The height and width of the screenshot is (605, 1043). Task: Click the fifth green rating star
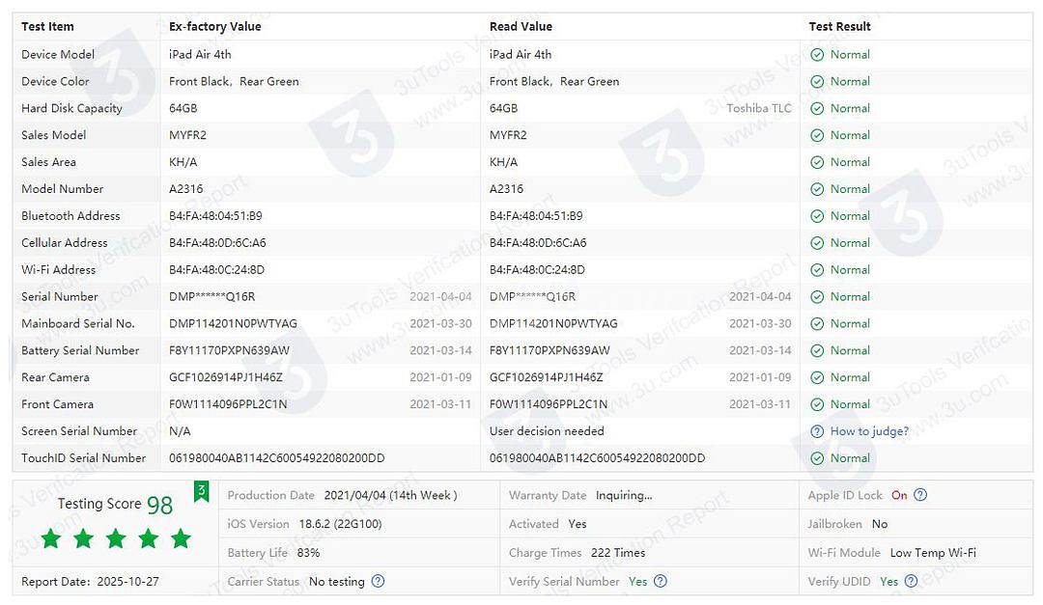[181, 538]
